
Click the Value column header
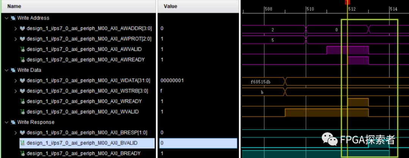tap(198, 6)
